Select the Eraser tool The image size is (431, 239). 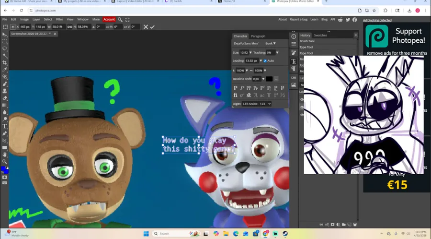tap(5, 98)
